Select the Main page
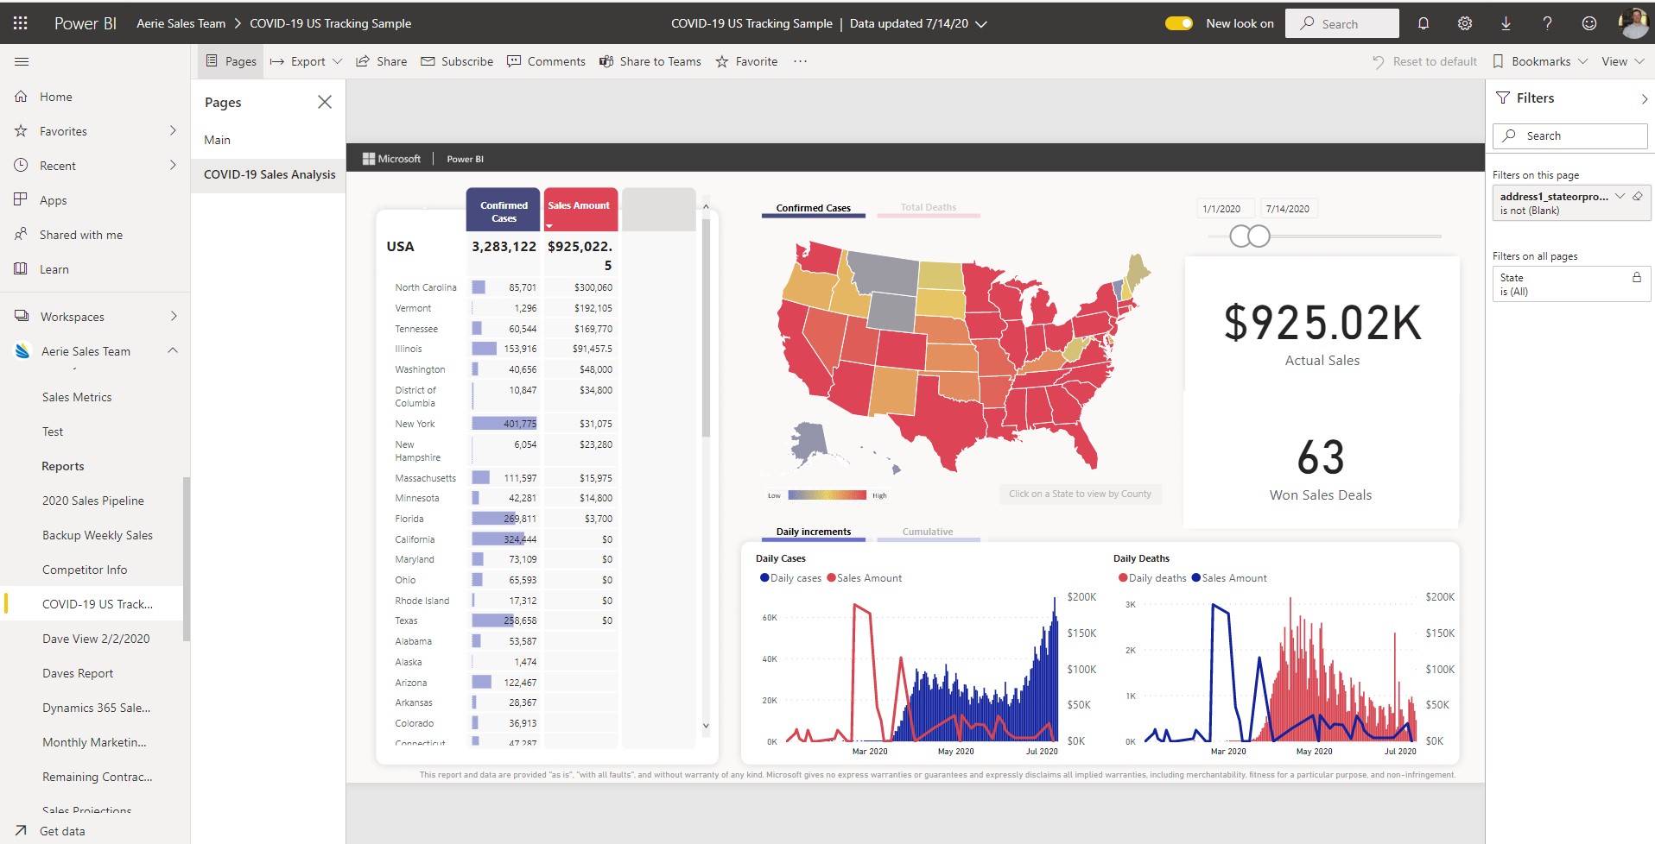 [x=268, y=140]
